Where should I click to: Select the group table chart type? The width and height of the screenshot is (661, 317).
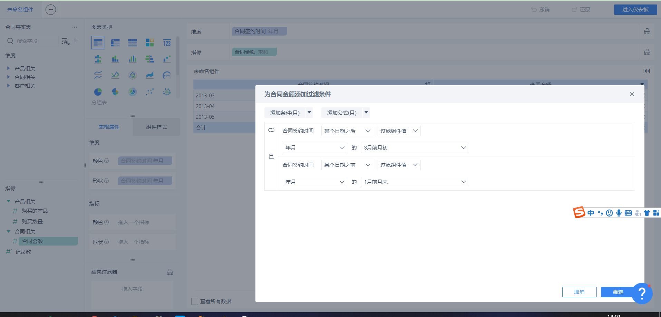coord(98,42)
